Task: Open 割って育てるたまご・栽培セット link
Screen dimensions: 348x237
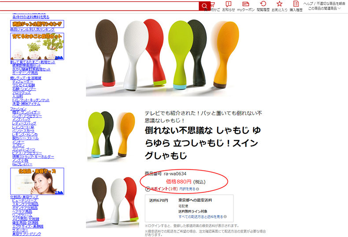Action: 33,62
